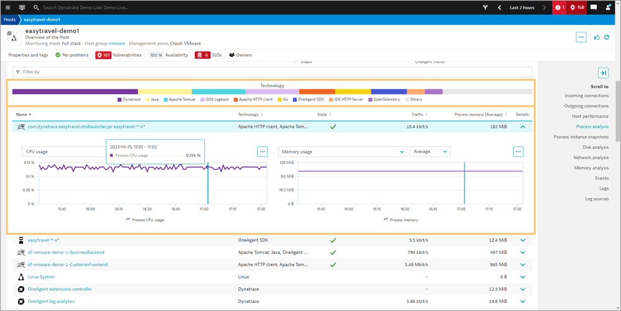Image resolution: width=621 pixels, height=311 pixels.
Task: Expand details for OneAgent log analytics row
Action: pos(522,302)
